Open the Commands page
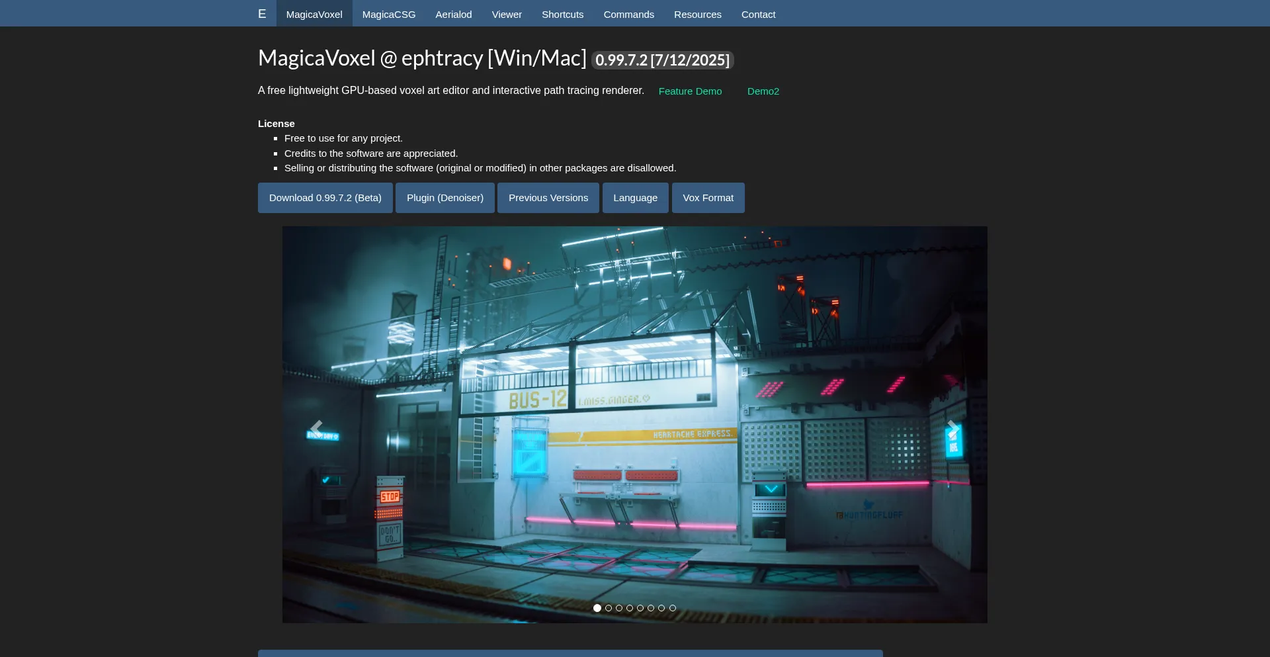The width and height of the screenshot is (1270, 657). pos(629,14)
